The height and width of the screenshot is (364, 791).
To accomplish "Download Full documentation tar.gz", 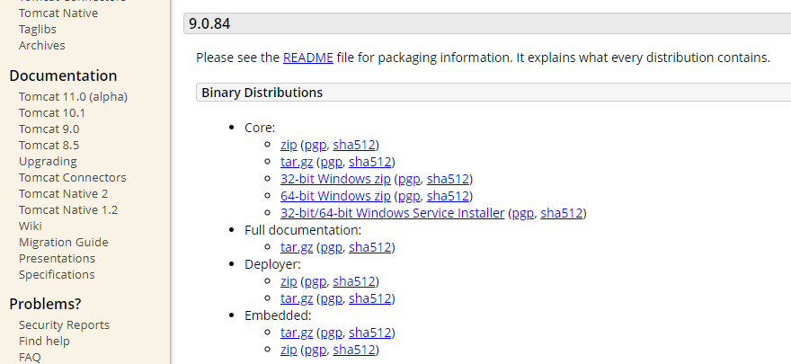I will point(297,247).
